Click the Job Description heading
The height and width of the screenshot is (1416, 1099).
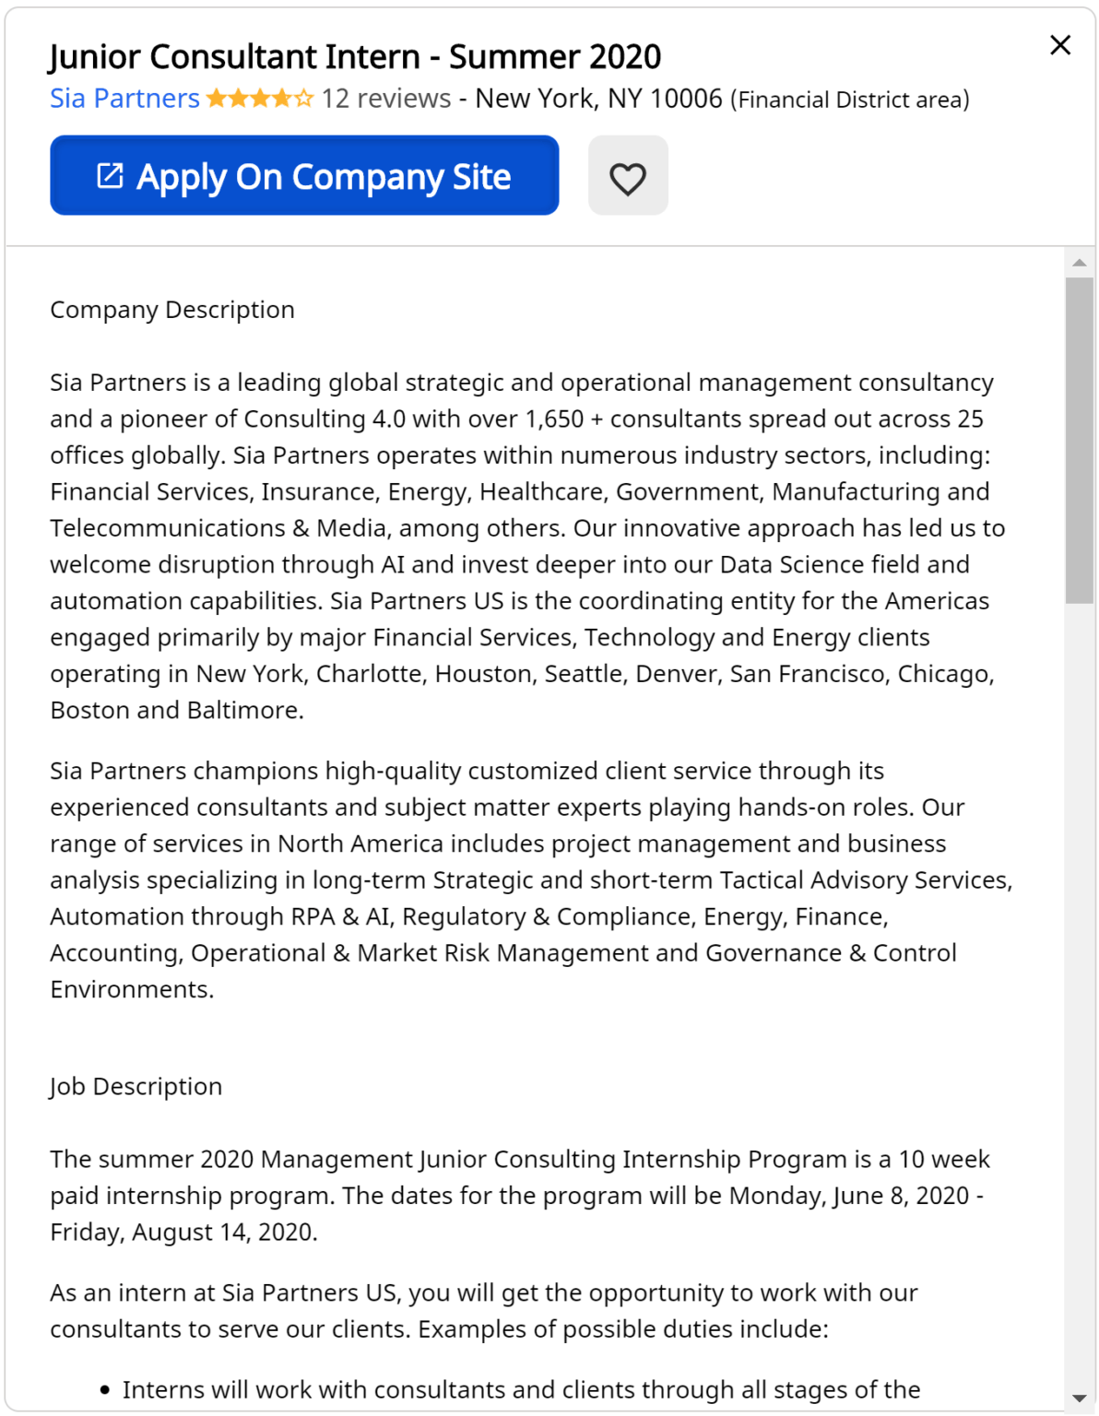pyautogui.click(x=136, y=1087)
